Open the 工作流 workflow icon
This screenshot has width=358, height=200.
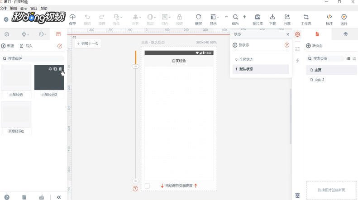pyautogui.click(x=306, y=17)
